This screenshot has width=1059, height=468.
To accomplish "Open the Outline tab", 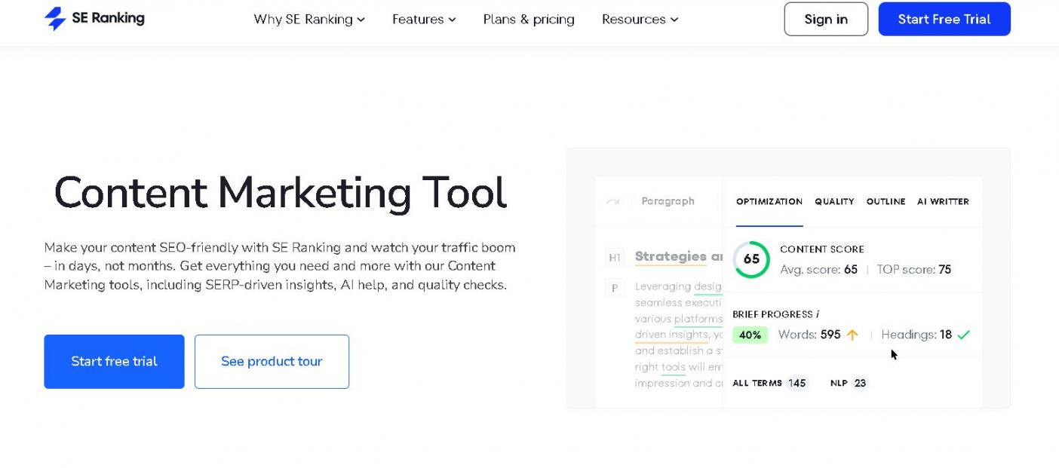I will [886, 202].
